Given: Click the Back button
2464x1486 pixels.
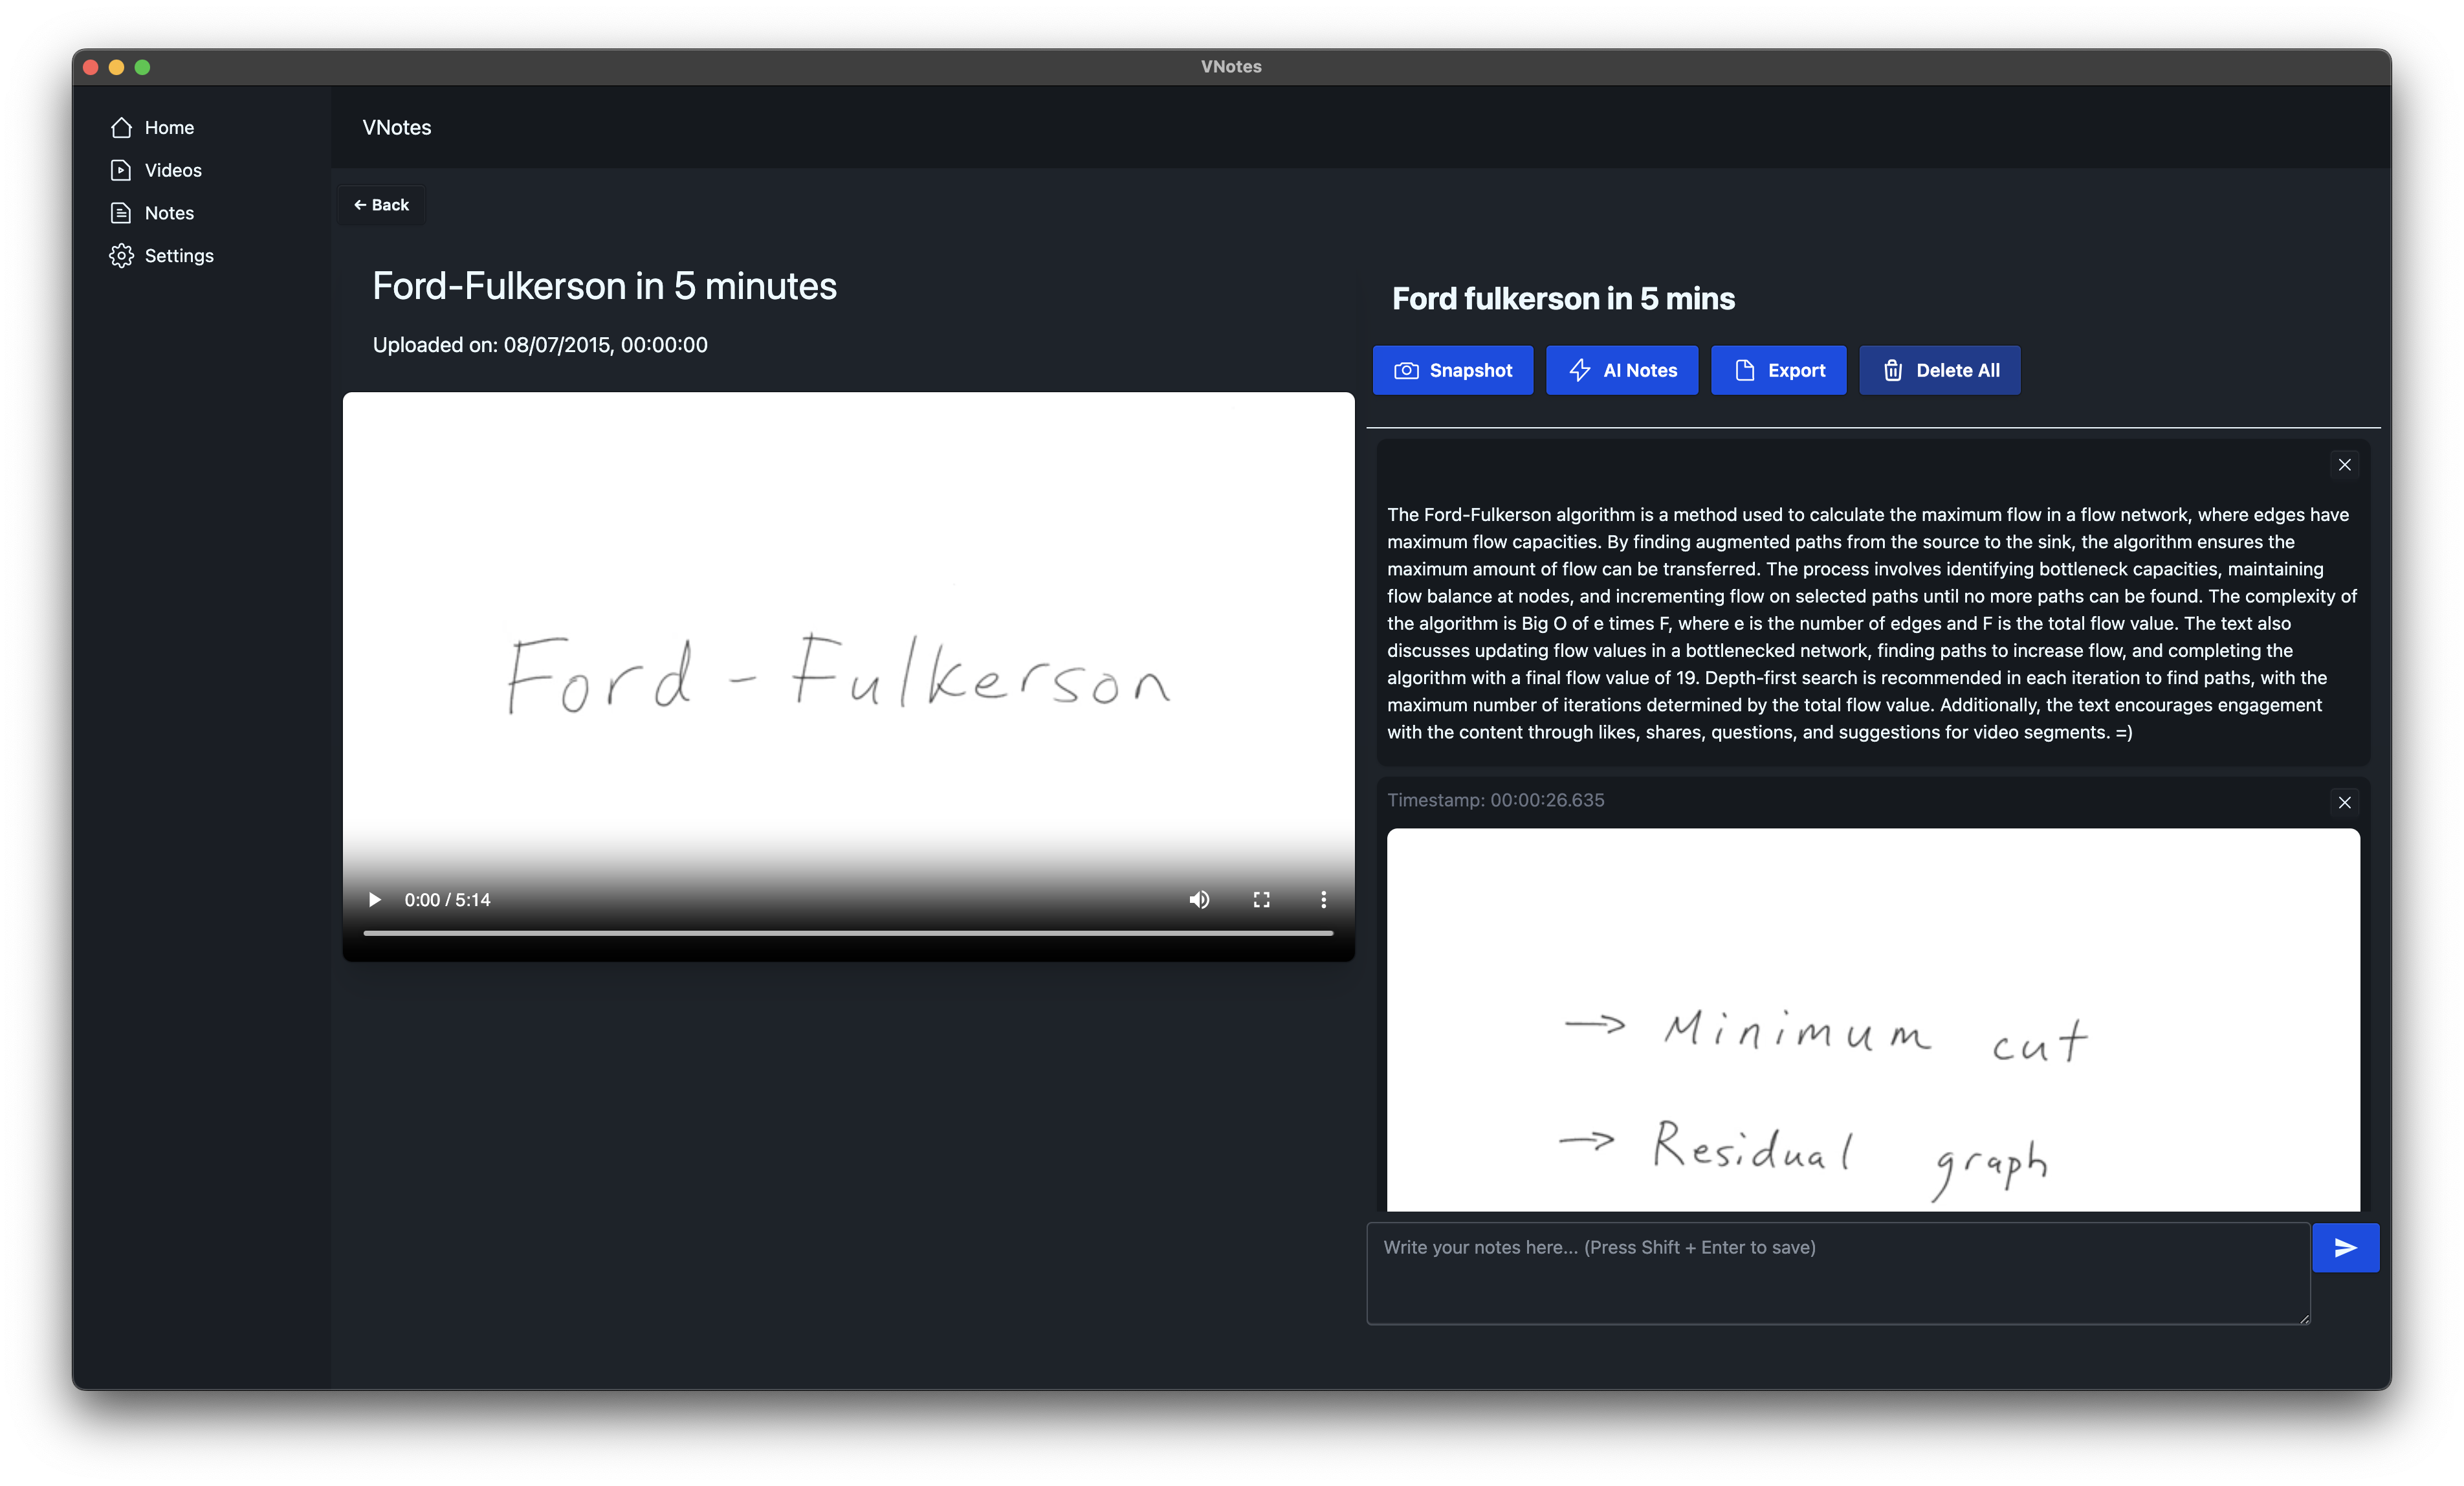Looking at the screenshot, I should [x=381, y=205].
